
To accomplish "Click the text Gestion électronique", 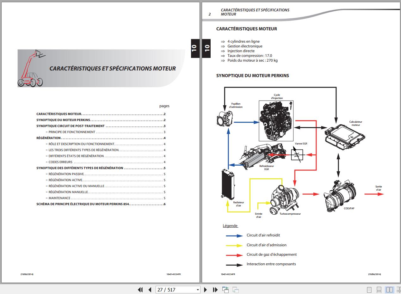I will pyautogui.click(x=245, y=46).
